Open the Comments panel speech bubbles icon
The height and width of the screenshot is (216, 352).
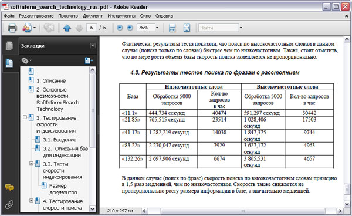pos(9,187)
